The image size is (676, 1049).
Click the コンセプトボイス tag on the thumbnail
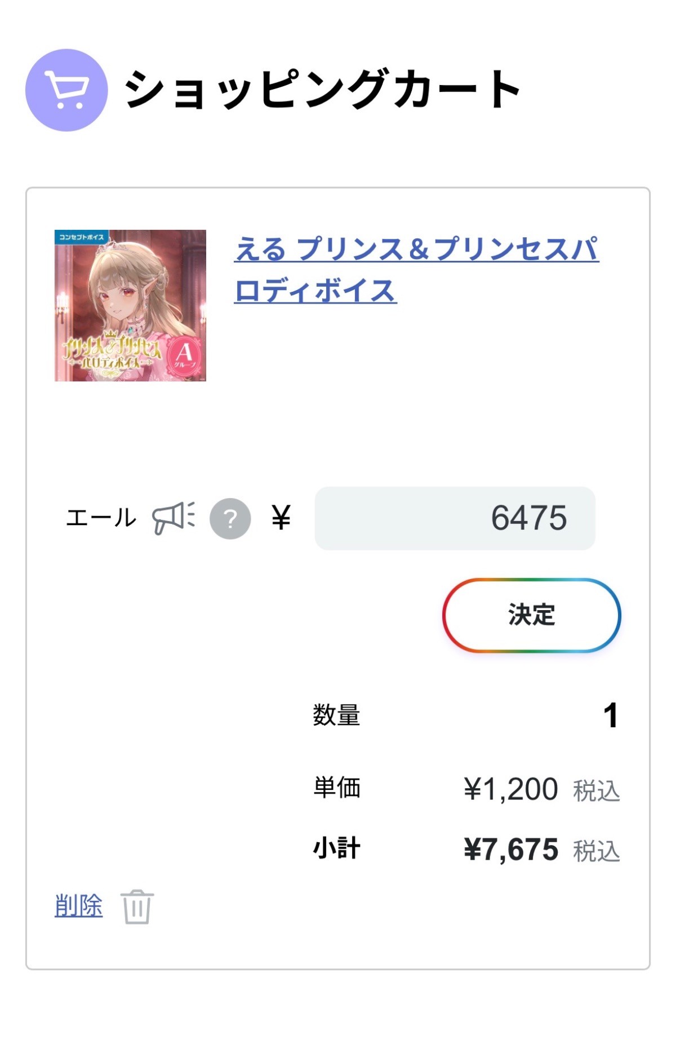click(x=82, y=237)
